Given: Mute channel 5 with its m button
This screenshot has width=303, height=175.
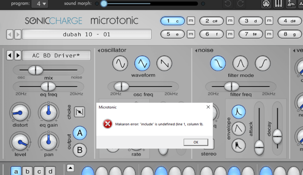Looking at the screenshot, I should click(x=191, y=34).
